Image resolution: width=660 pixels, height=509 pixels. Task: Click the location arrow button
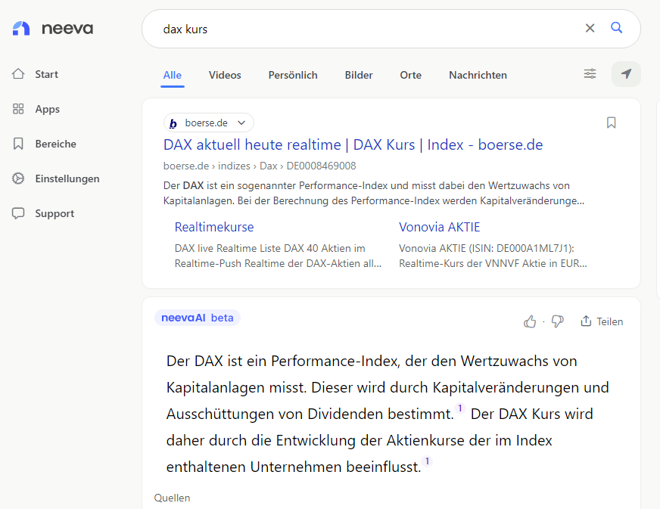tap(626, 74)
